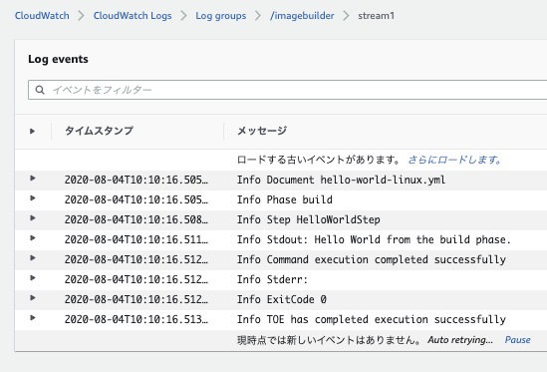
Task: Expand the 'Info ExitCode 0' row
Action: point(33,298)
